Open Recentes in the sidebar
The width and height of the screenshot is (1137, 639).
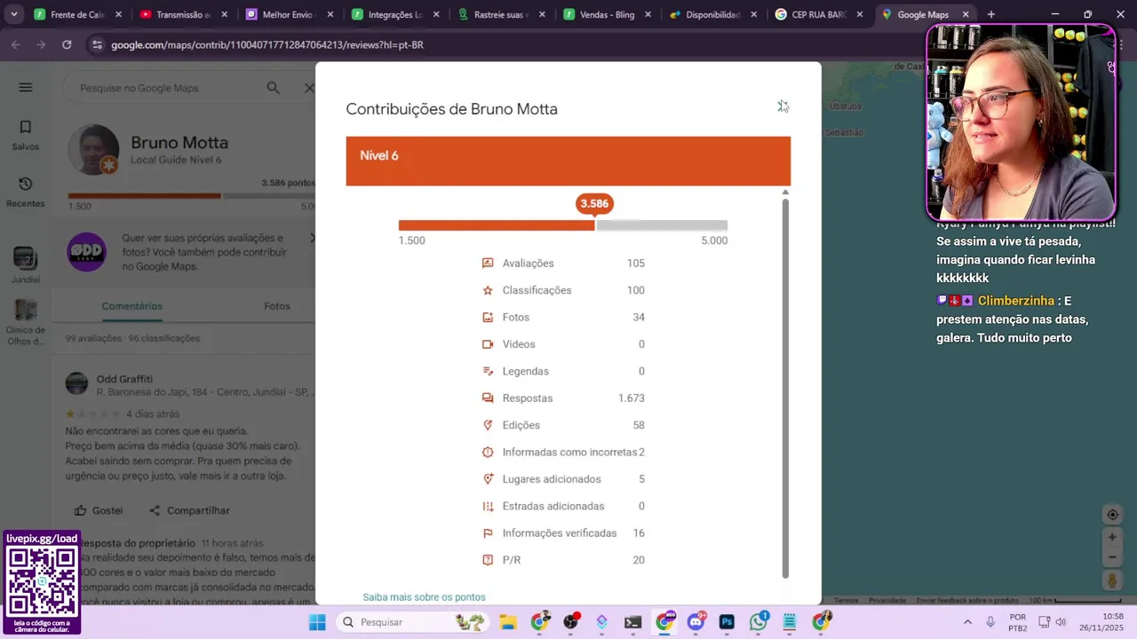pyautogui.click(x=26, y=192)
